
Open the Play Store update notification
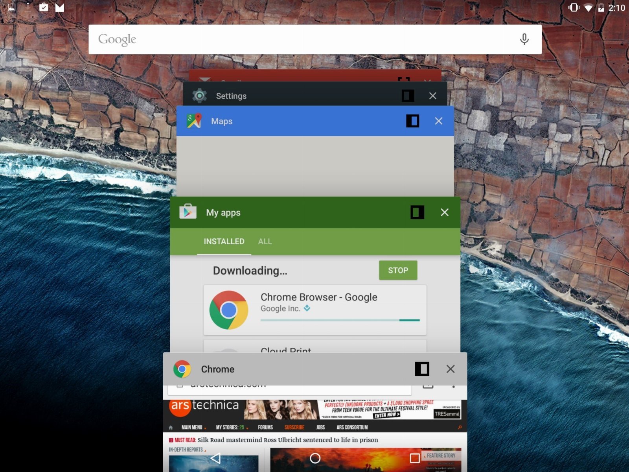point(44,7)
